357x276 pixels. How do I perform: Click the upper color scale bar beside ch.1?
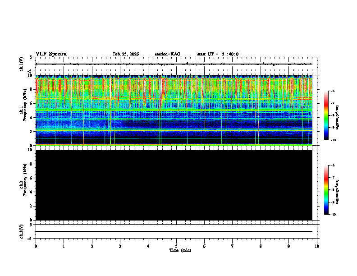326,115
